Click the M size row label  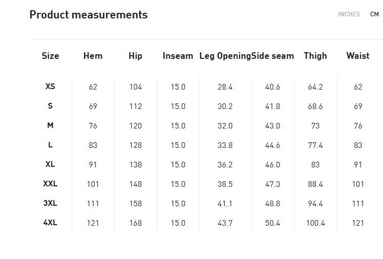click(50, 125)
